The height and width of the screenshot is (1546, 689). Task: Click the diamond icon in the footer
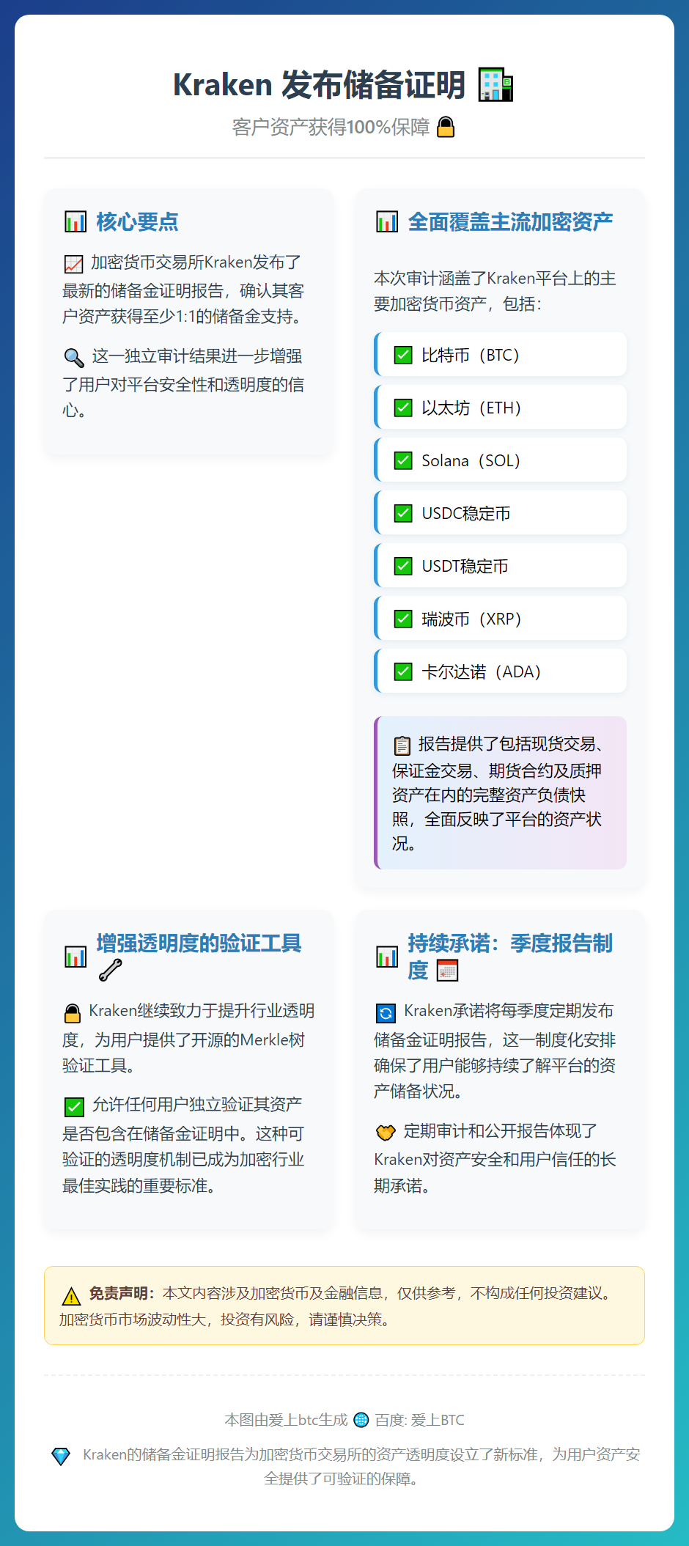(61, 1456)
